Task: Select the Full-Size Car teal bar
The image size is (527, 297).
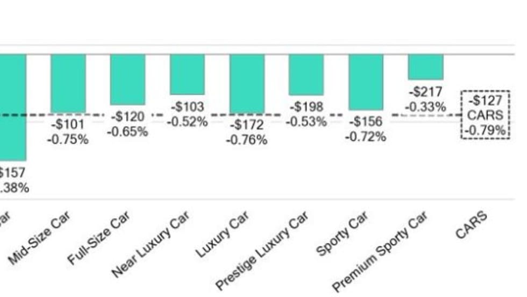Action: click(x=127, y=79)
